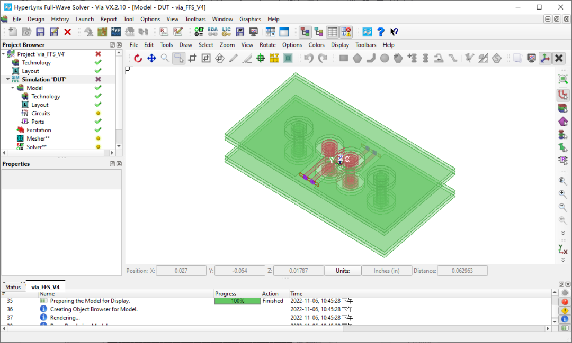Image resolution: width=572 pixels, height=343 pixels.
Task: Toggle the table view button in main toolbar
Action: coord(332,32)
